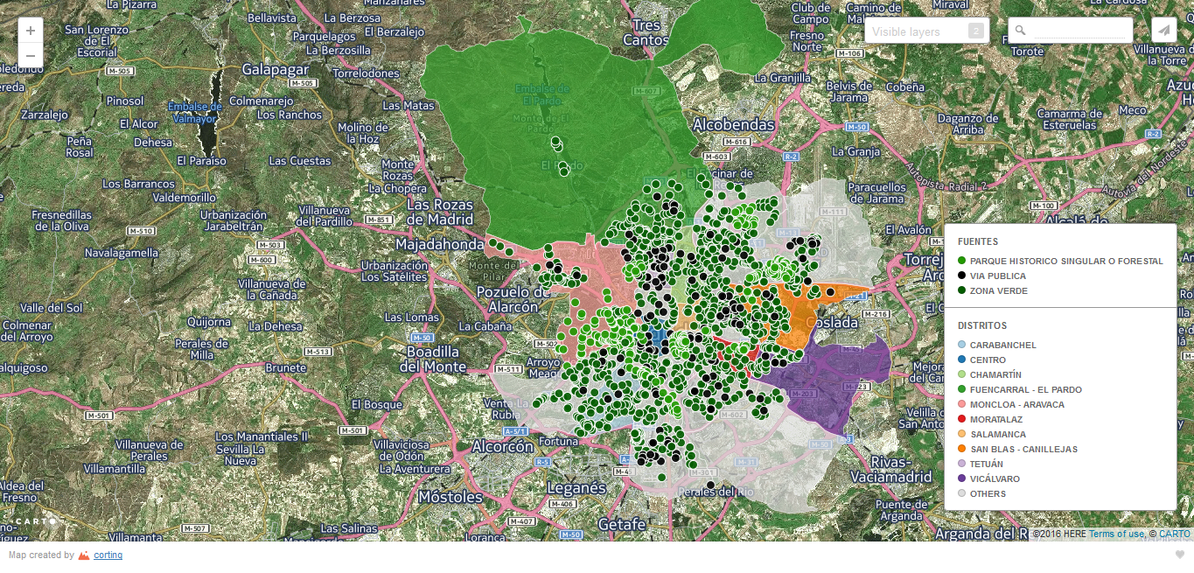The height and width of the screenshot is (573, 1194).
Task: Click the corting author avatar icon
Action: [84, 556]
